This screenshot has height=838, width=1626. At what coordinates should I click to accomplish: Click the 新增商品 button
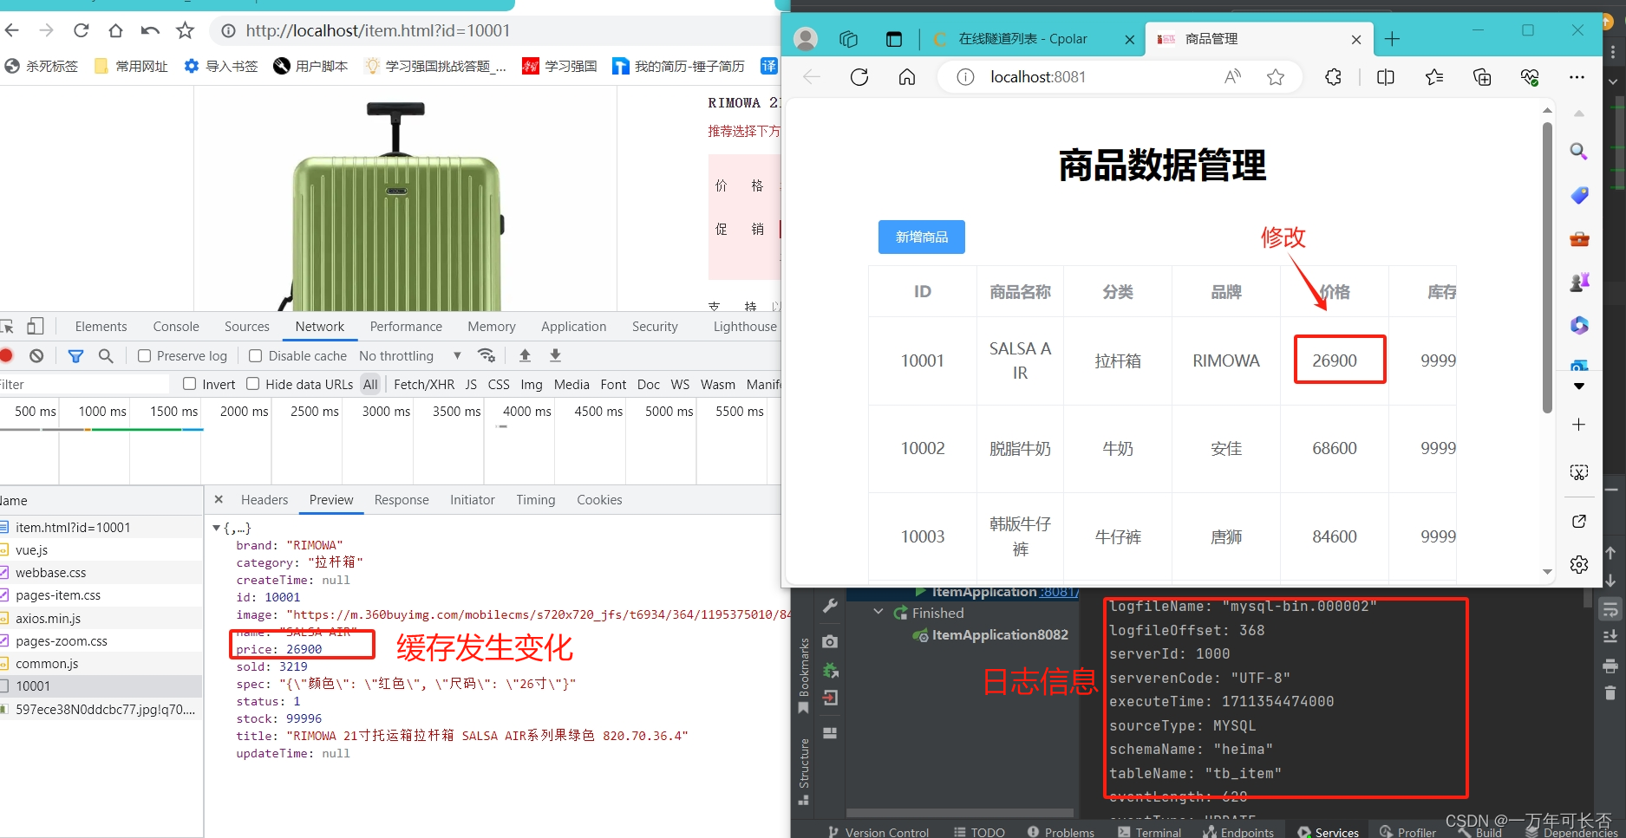922,237
